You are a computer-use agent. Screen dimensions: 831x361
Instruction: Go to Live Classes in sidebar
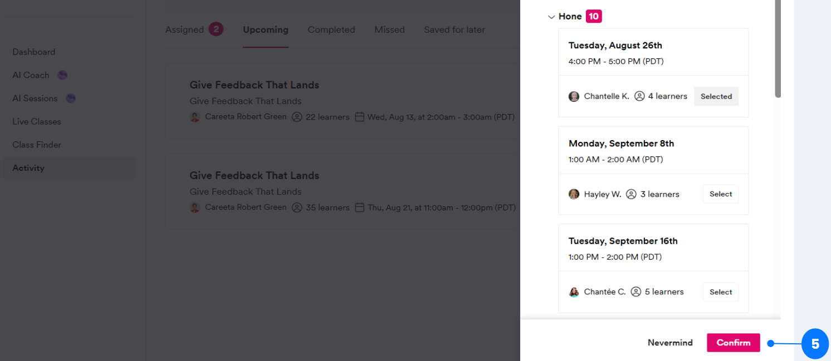(37, 121)
